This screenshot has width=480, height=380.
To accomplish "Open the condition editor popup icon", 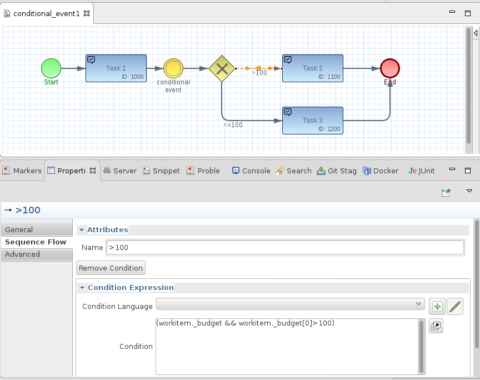I will [x=436, y=326].
